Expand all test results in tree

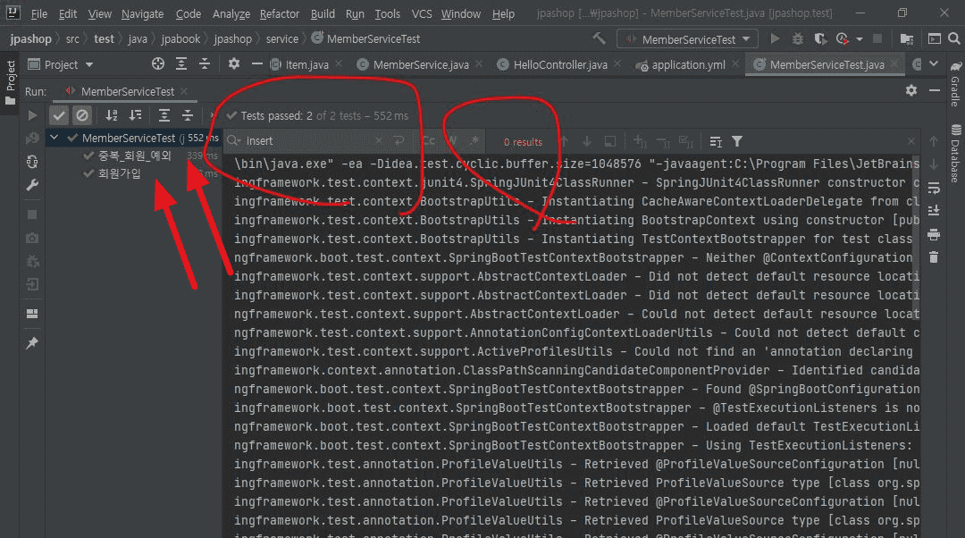point(164,115)
